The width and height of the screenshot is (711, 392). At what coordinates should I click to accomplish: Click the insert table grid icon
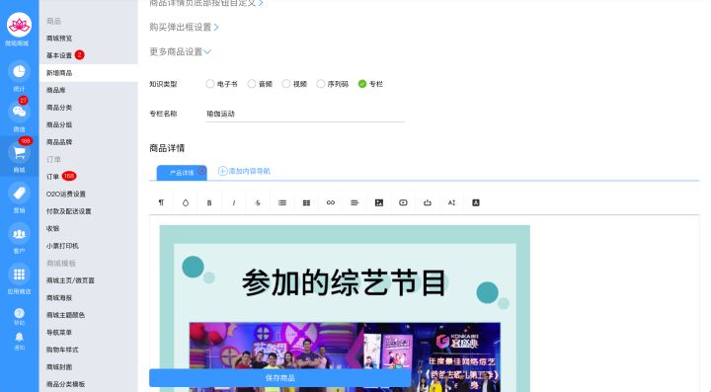pos(306,202)
